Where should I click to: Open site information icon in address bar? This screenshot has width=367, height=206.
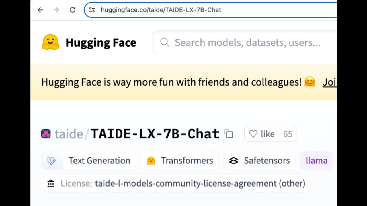[92, 10]
